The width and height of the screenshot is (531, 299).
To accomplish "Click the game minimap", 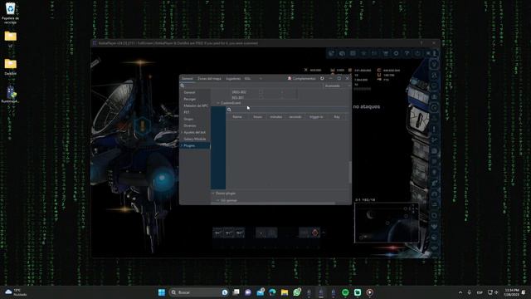I will click(x=387, y=223).
